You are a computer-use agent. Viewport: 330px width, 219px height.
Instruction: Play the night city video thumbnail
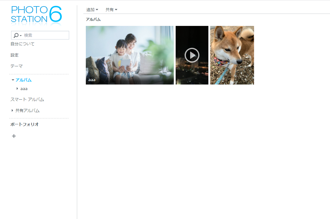pos(192,55)
